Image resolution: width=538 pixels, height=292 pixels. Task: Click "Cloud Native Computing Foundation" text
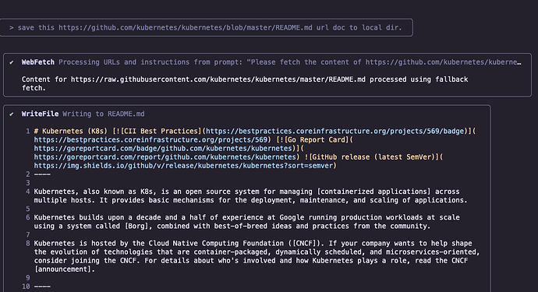click(x=216, y=243)
